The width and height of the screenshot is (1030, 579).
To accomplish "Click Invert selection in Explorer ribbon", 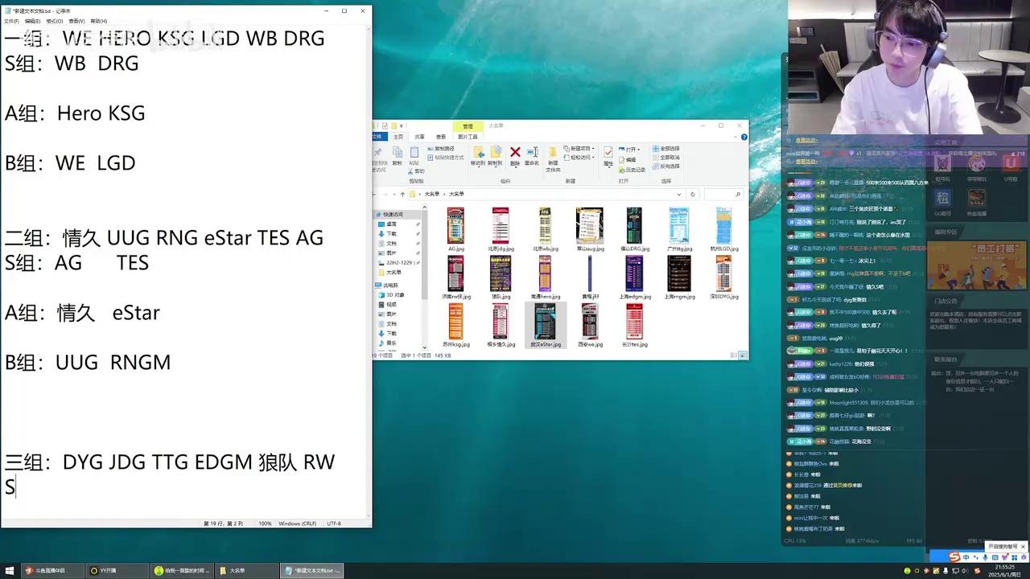I will [665, 166].
